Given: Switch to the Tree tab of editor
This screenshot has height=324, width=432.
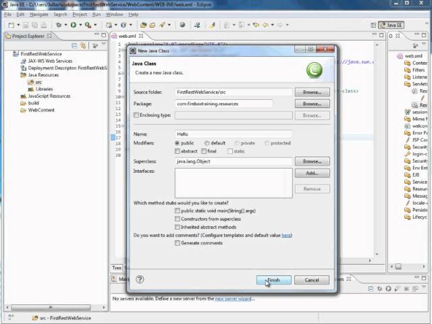Looking at the screenshot, I should coord(117,268).
